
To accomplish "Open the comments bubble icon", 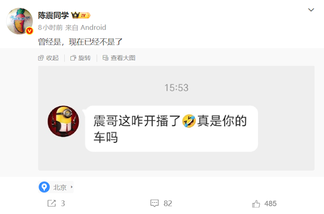I will (x=154, y=203).
